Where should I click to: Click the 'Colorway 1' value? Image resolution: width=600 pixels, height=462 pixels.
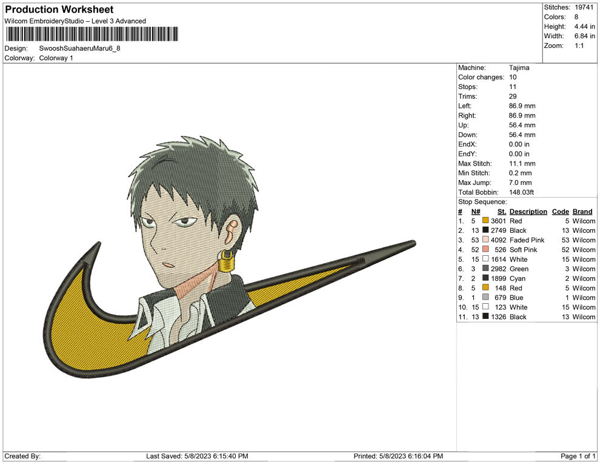[56, 58]
